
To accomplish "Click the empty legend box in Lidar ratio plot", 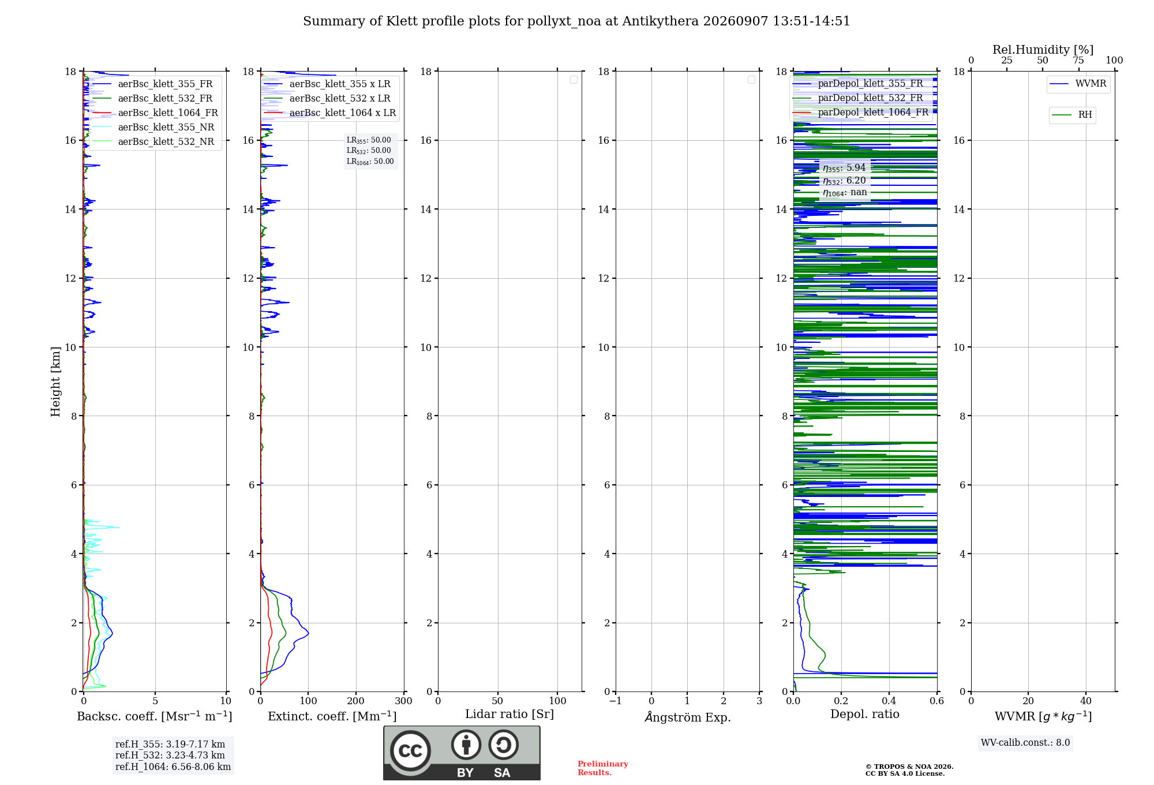I will click(x=574, y=80).
